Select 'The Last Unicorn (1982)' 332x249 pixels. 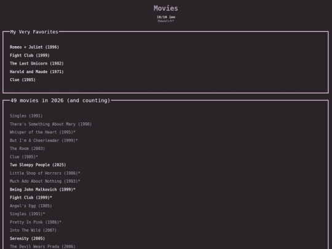[37, 63]
